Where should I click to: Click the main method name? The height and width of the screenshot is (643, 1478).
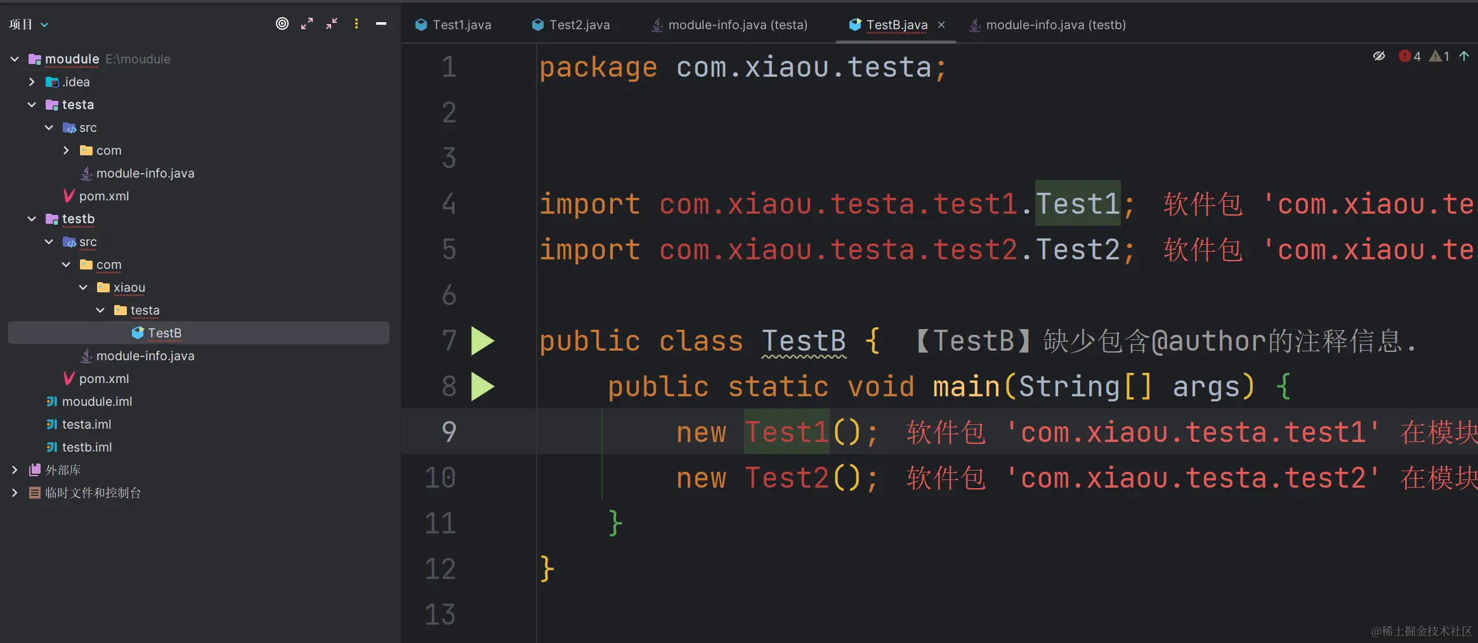[966, 387]
